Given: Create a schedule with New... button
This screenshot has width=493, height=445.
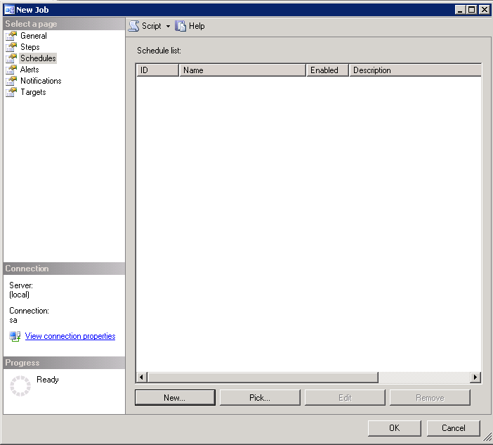Looking at the screenshot, I should 175,398.
